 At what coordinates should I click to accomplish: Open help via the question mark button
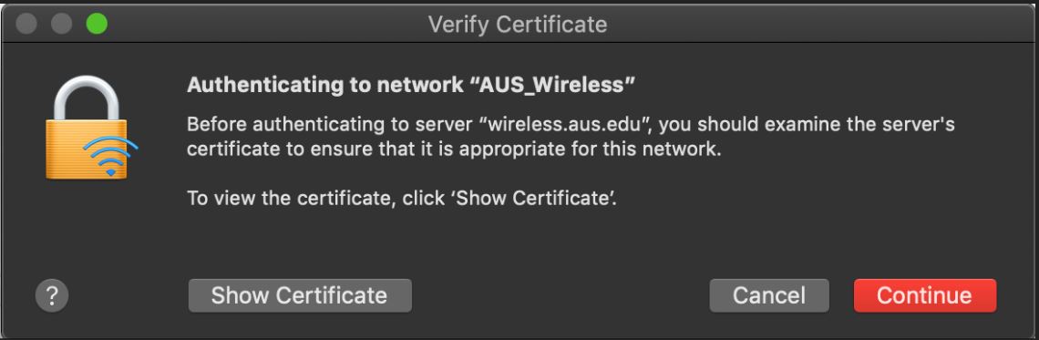52,295
